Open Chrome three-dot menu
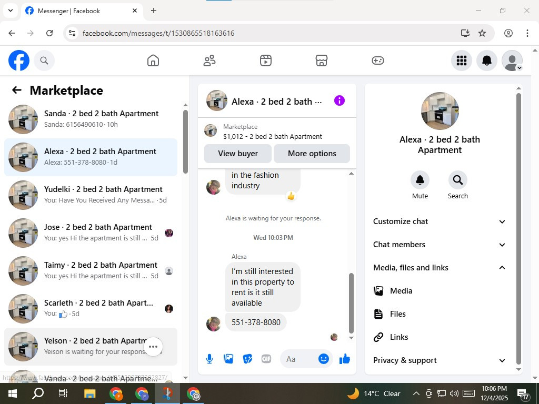Screen dimensions: 539x404 pyautogui.click(x=527, y=33)
